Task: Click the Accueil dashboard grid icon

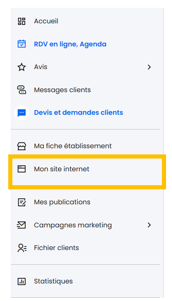Action: (x=22, y=21)
